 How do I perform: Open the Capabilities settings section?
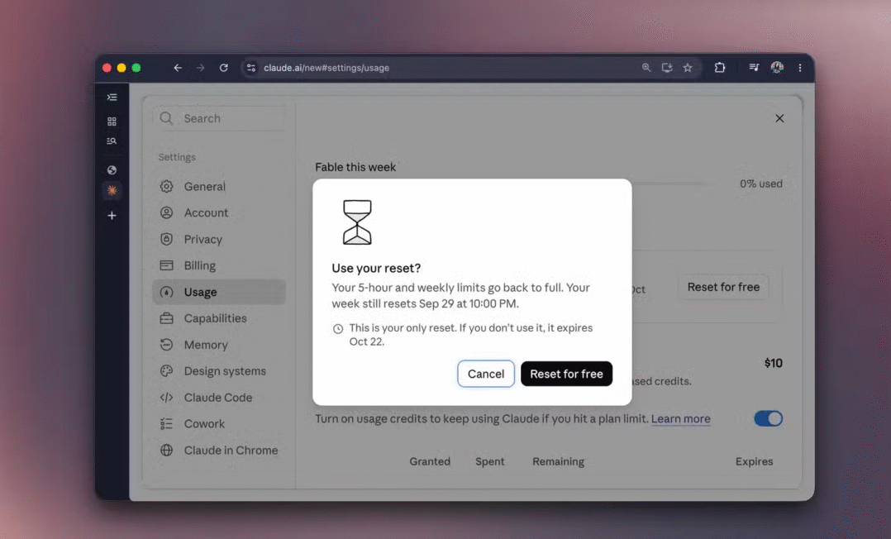(219, 318)
